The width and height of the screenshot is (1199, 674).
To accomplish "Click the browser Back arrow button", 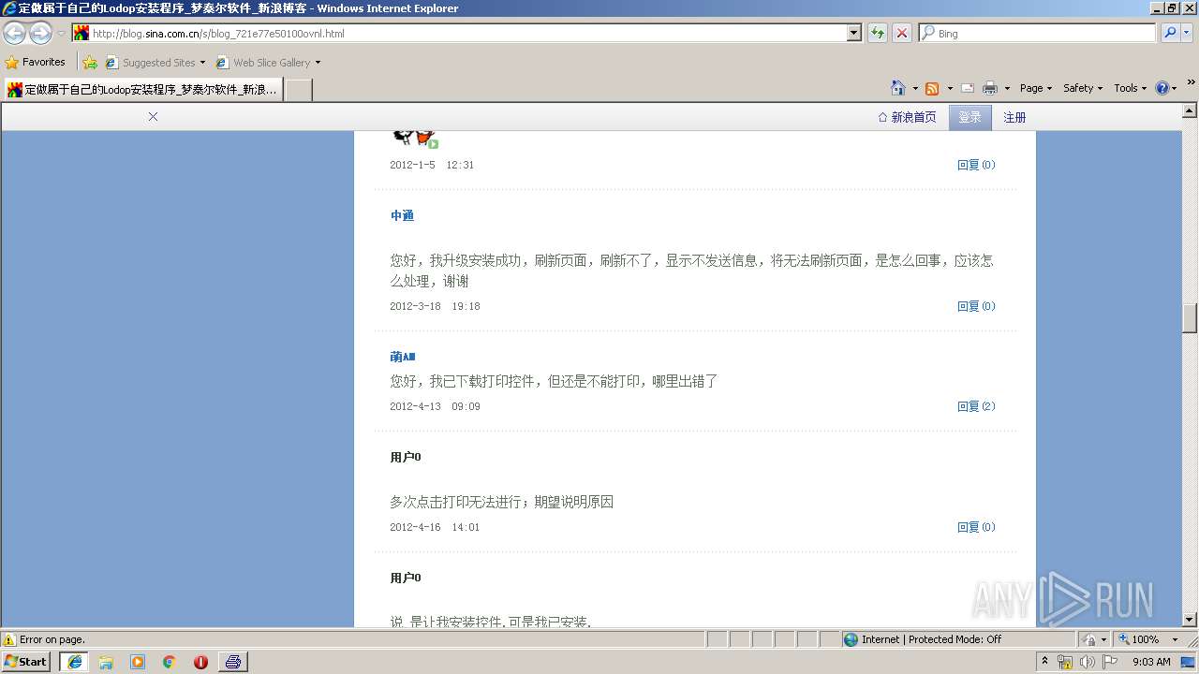I will (14, 33).
